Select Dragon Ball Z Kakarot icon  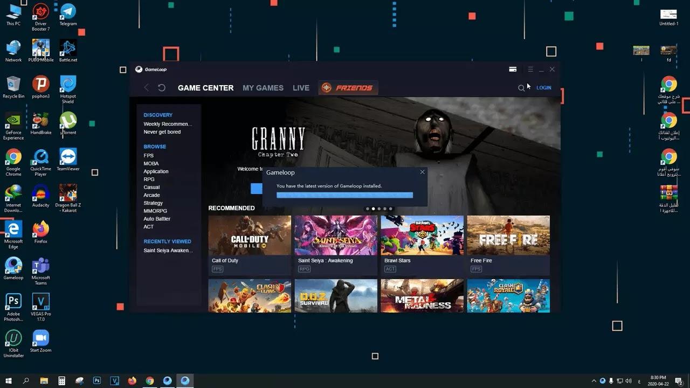[x=68, y=199]
